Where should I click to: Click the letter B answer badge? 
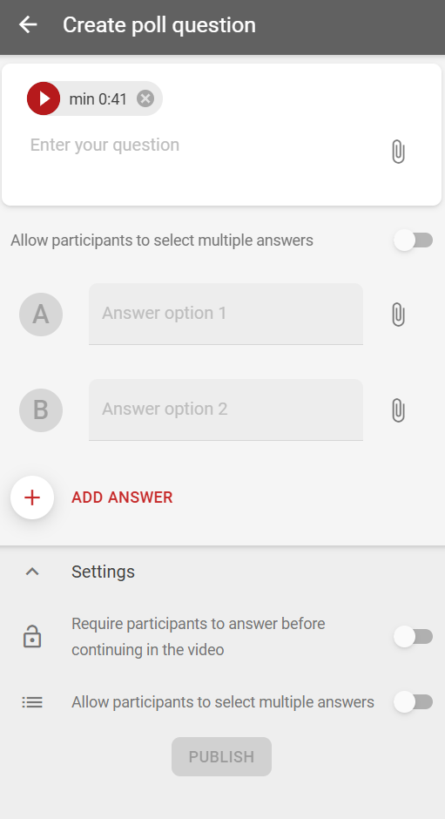[41, 410]
